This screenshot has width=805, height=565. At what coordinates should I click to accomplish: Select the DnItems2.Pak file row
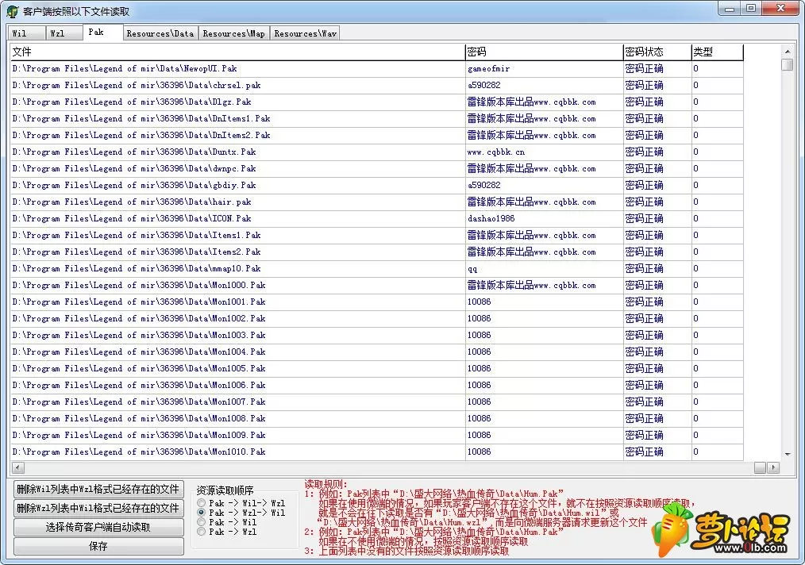(377, 135)
